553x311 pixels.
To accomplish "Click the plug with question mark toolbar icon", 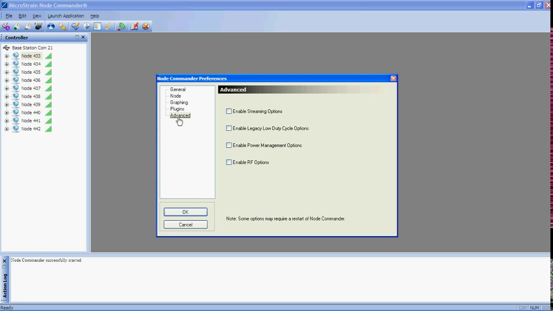I will pyautogui.click(x=6, y=27).
